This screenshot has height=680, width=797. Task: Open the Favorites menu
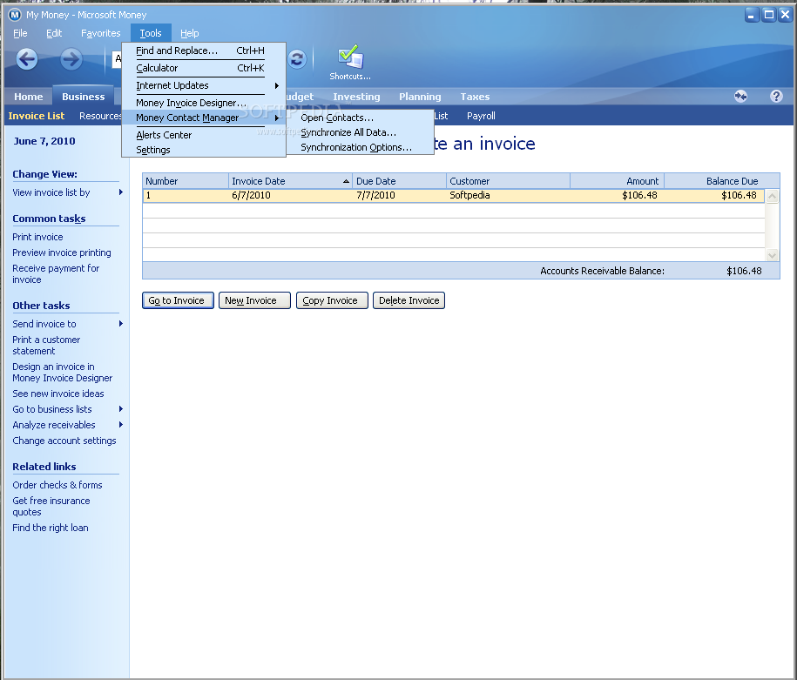(101, 33)
